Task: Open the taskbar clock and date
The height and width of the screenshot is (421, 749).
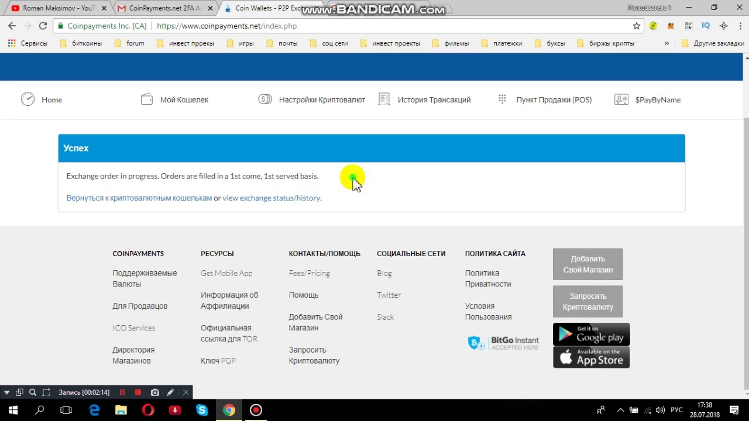Action: 705,410
